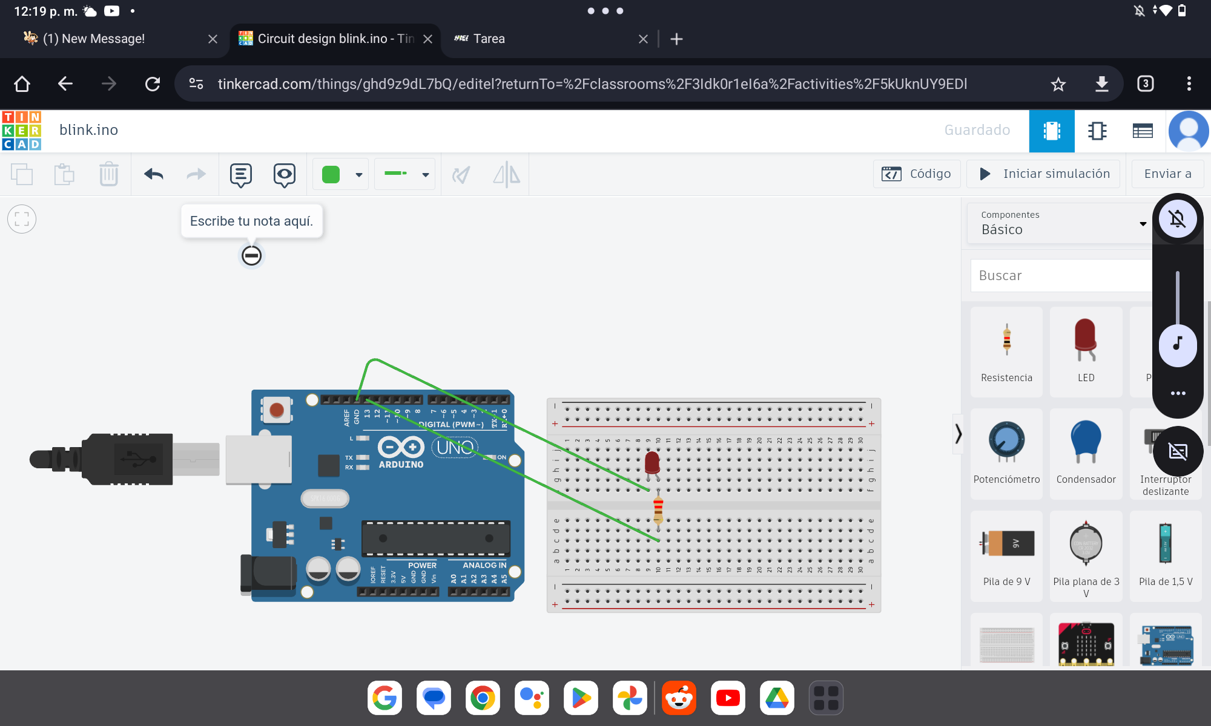Click the rotate component icon

(461, 175)
